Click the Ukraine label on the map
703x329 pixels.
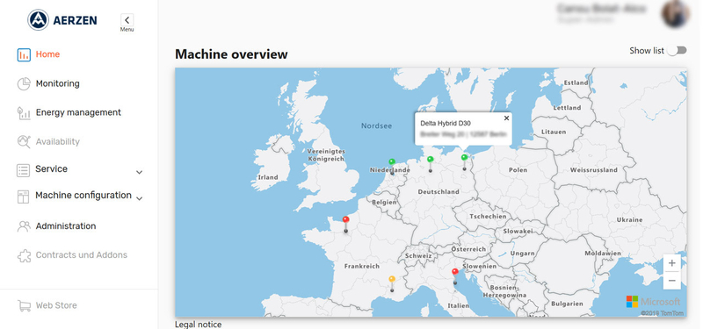coord(629,220)
